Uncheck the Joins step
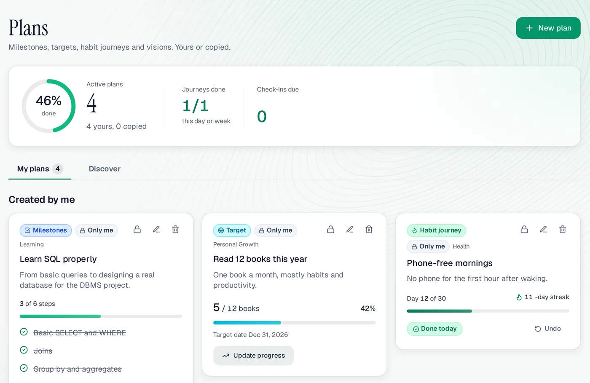 (24, 350)
